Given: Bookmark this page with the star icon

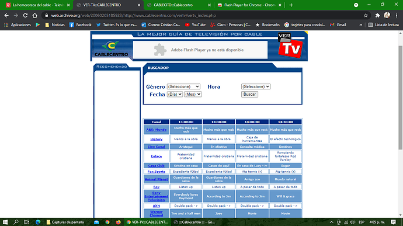Looking at the screenshot, I should pos(366,15).
